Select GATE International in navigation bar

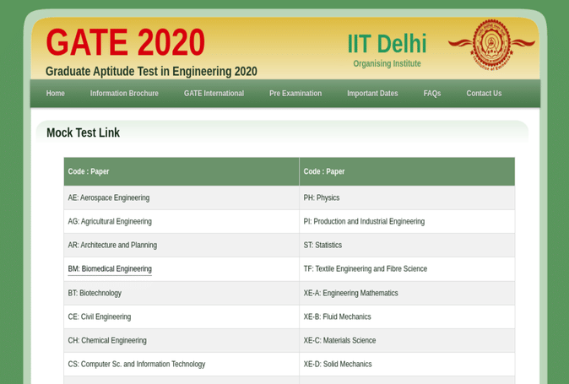point(214,94)
